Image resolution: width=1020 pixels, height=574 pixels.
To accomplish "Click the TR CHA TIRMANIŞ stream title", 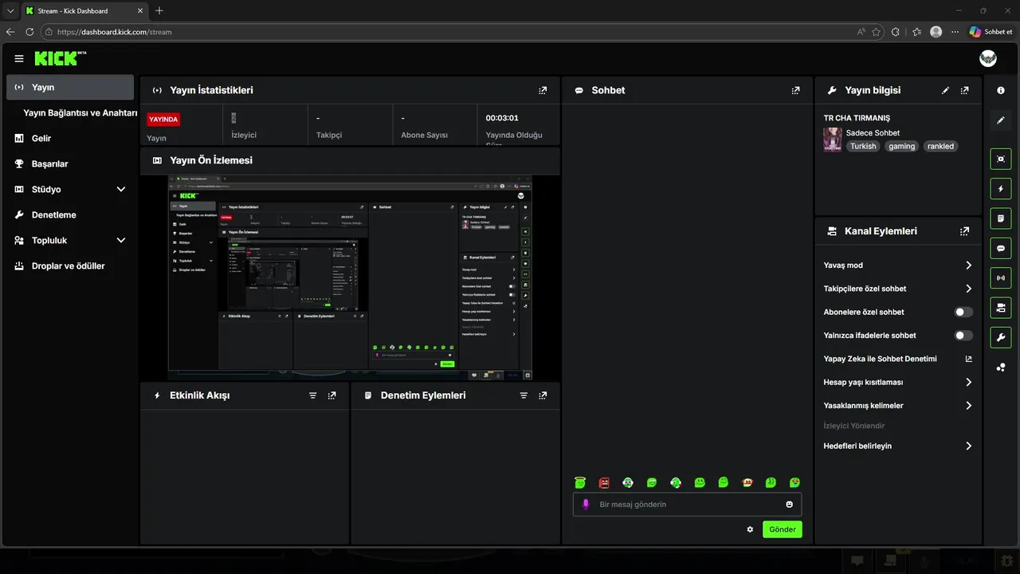I will coord(857,118).
